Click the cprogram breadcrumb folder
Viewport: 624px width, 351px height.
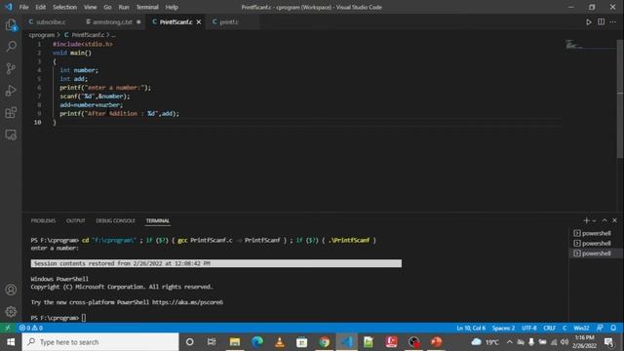(x=42, y=35)
